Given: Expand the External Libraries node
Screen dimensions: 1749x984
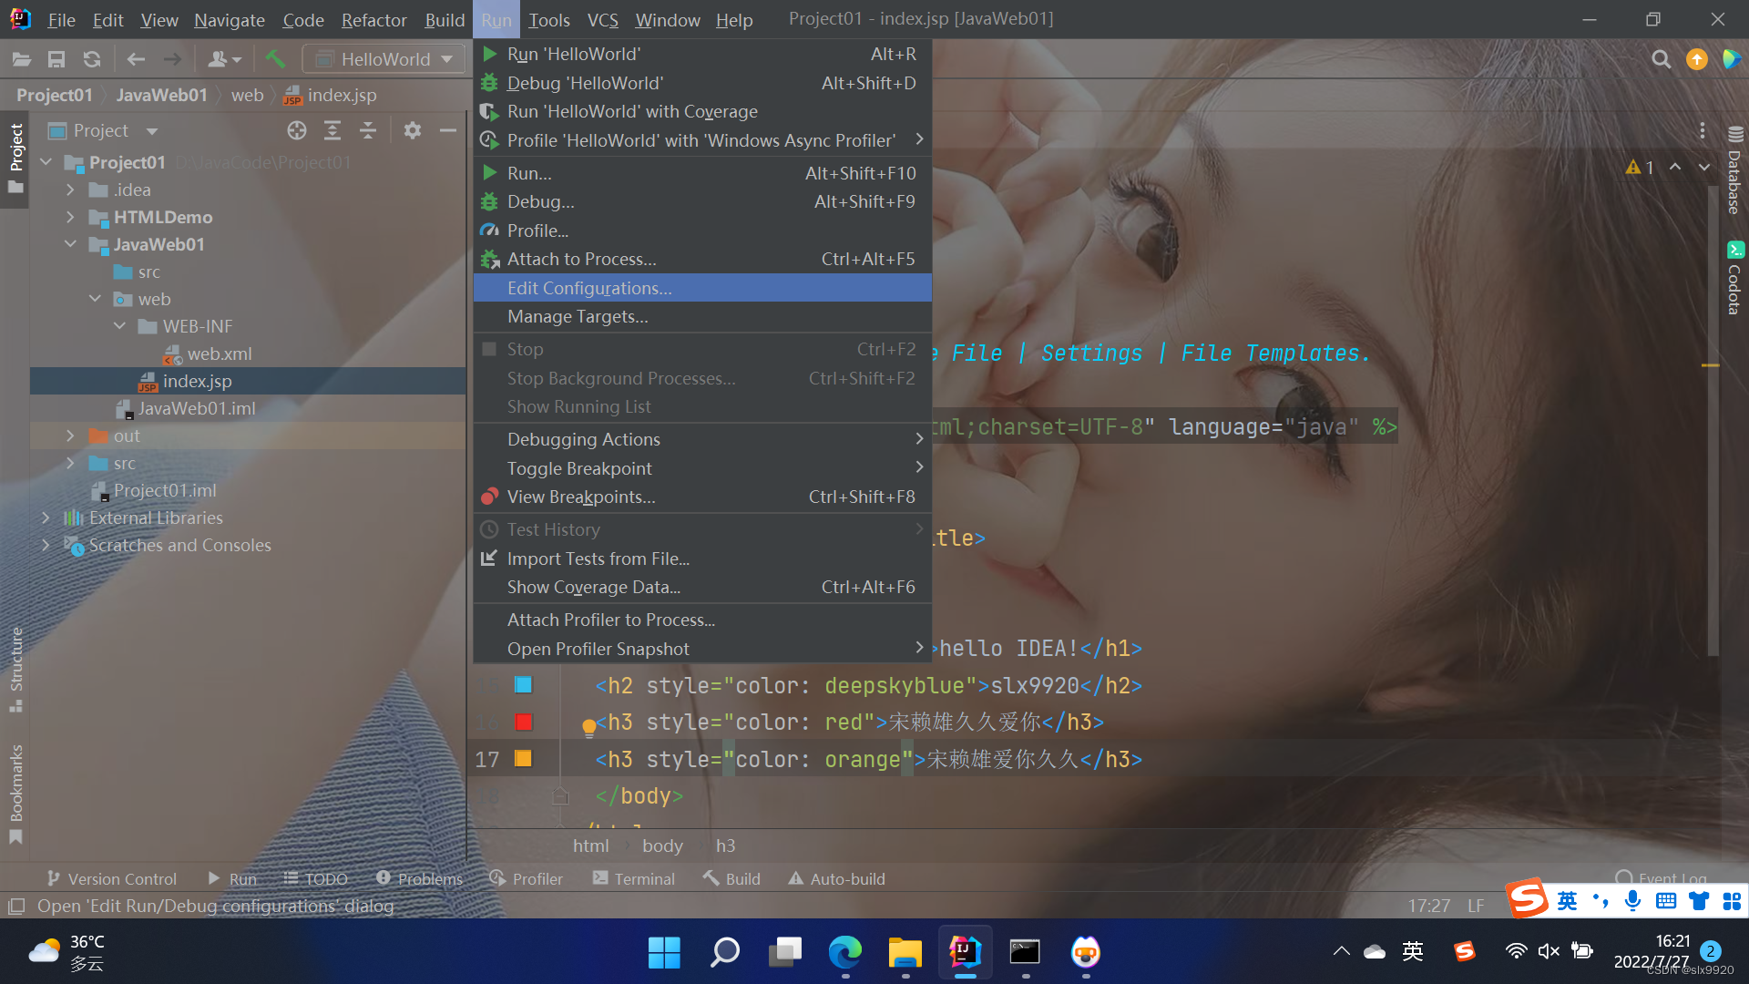Looking at the screenshot, I should (46, 518).
